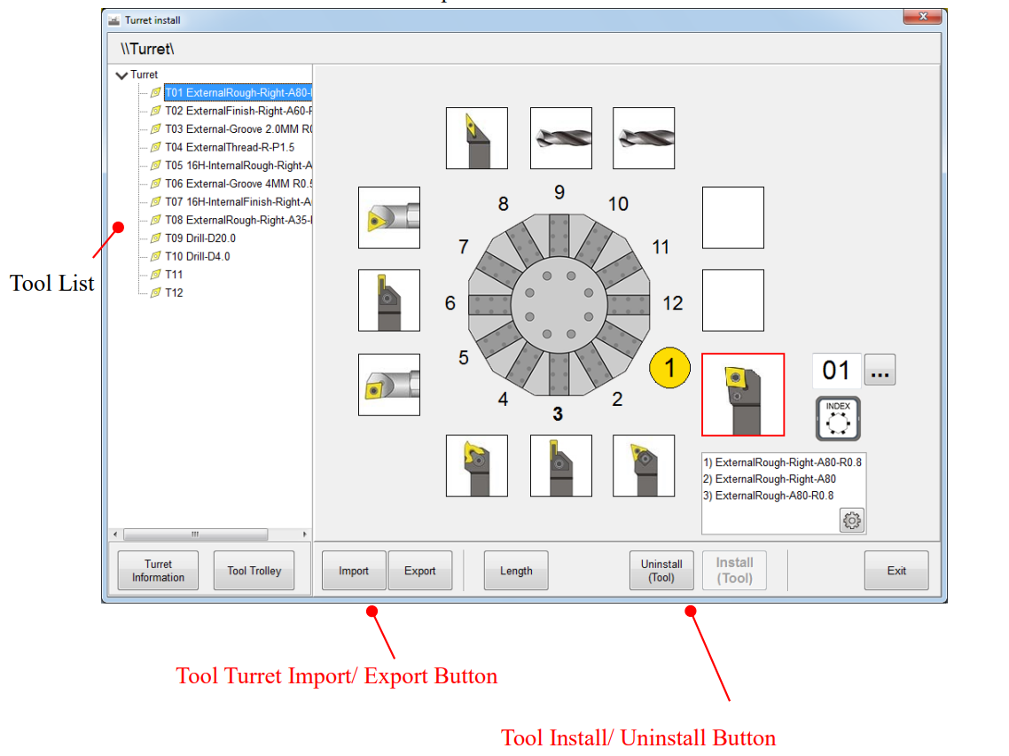Click the tool list scroll-right arrow

pyautogui.click(x=304, y=534)
